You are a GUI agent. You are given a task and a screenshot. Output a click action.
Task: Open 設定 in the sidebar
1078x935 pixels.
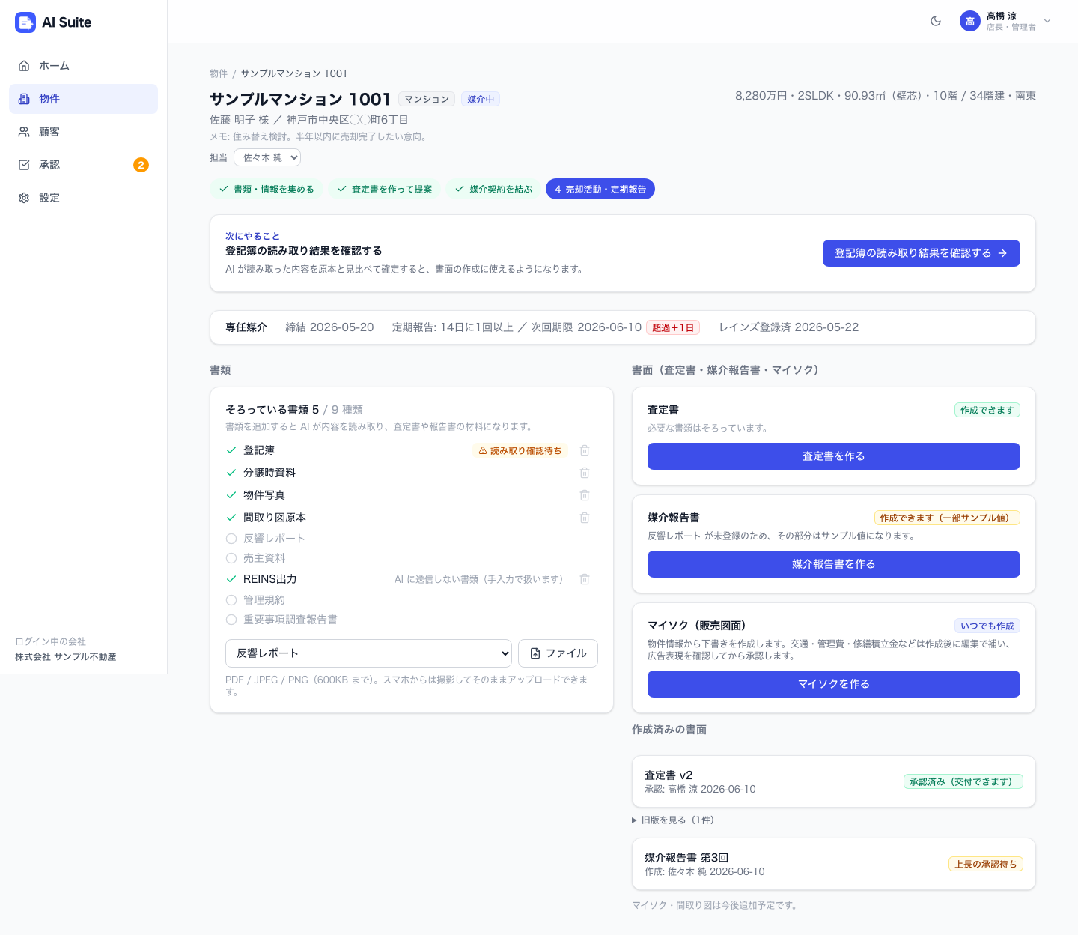pyautogui.click(x=83, y=198)
